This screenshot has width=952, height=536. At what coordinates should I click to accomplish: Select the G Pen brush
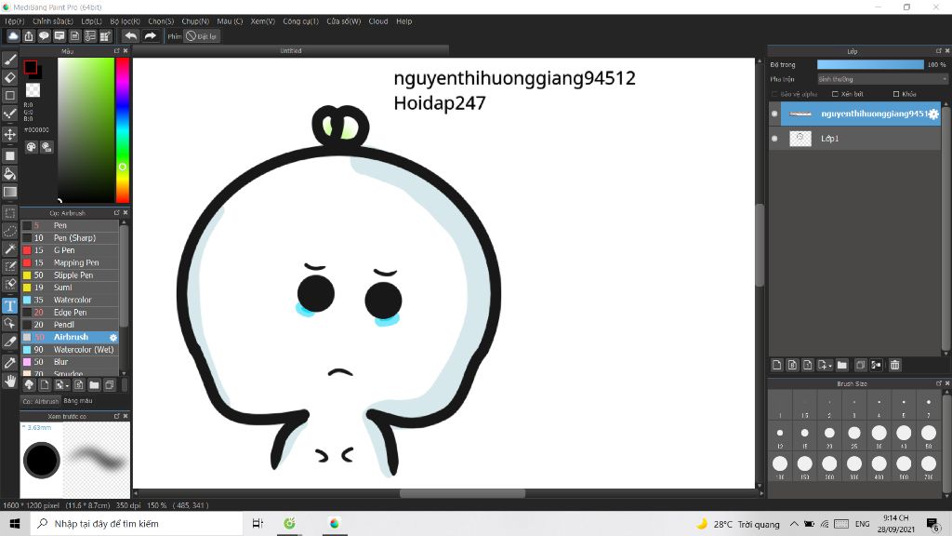tap(70, 250)
